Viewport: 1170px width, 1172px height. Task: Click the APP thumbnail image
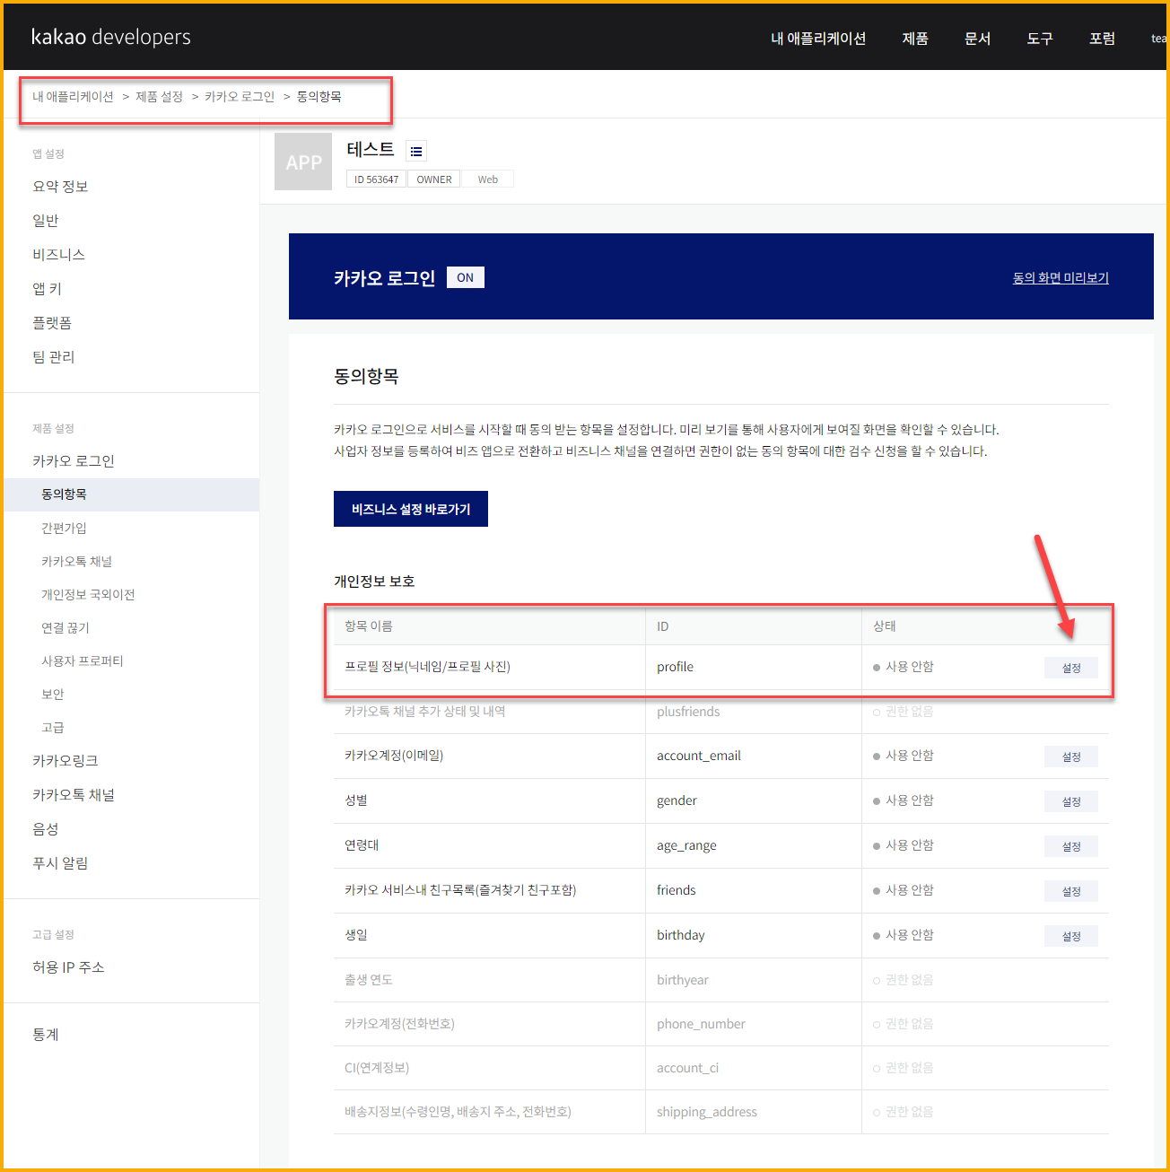point(303,162)
